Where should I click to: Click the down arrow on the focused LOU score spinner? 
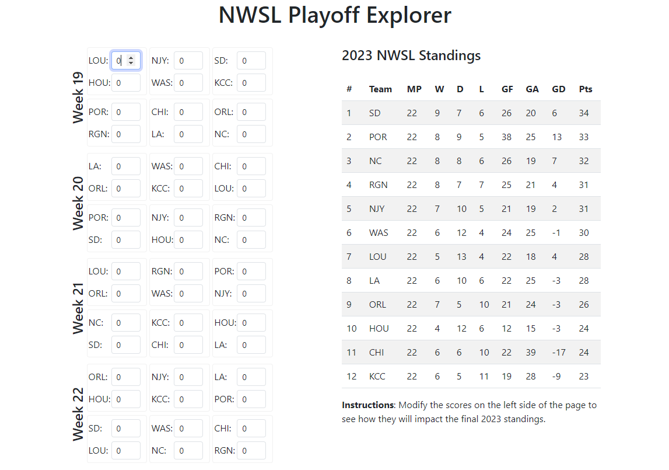(x=131, y=63)
